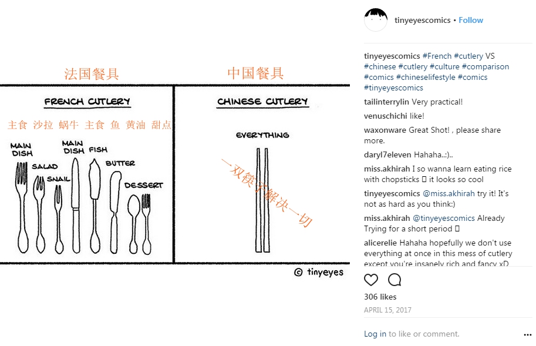Open the @miss.akhirah mention link
This screenshot has width=536, height=346.
tap(449, 193)
